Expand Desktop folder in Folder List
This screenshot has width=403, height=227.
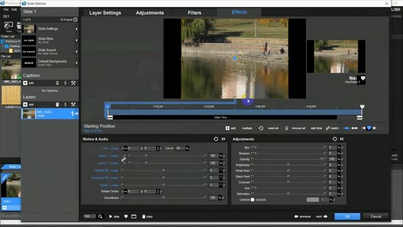coord(3,46)
